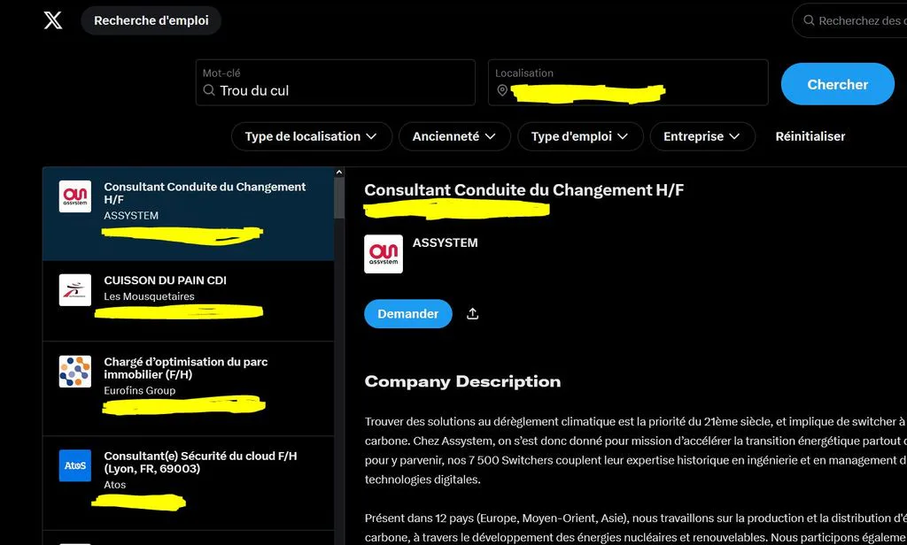Viewport: 907px width, 545px height.
Task: Click the Eurofins Group logo icon
Action: click(x=75, y=371)
